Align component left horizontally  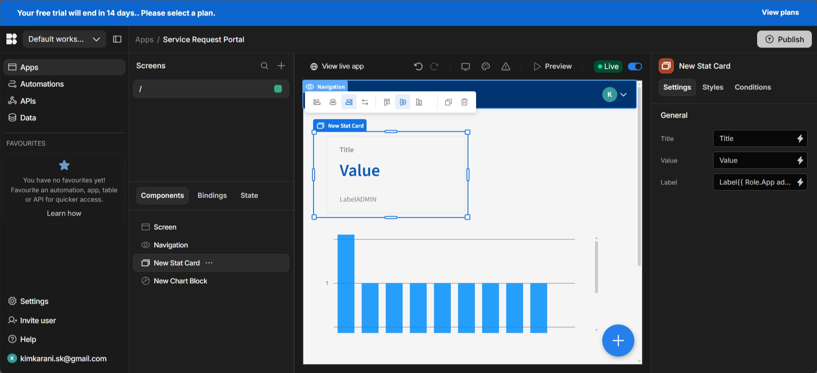tap(317, 102)
